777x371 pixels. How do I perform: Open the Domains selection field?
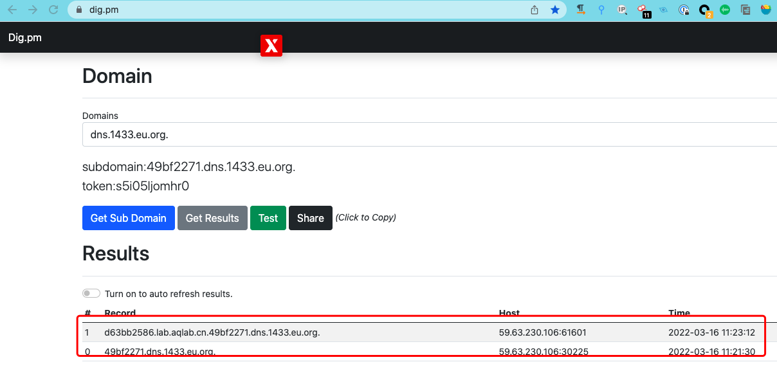(425, 135)
